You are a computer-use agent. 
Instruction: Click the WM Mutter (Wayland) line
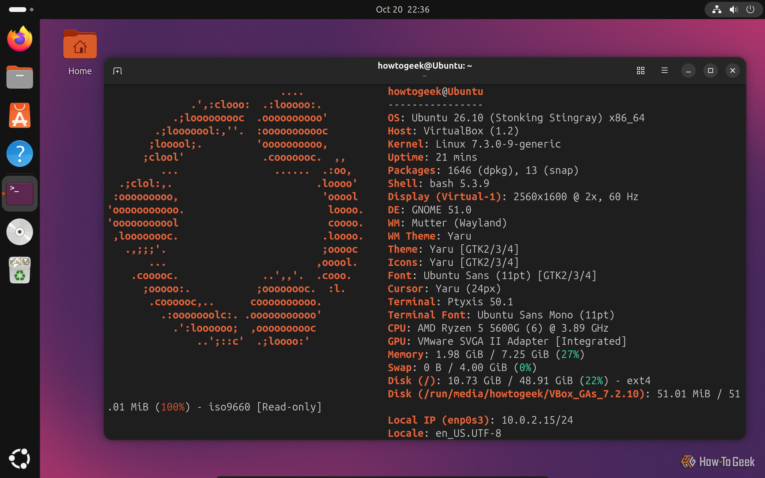click(x=447, y=223)
